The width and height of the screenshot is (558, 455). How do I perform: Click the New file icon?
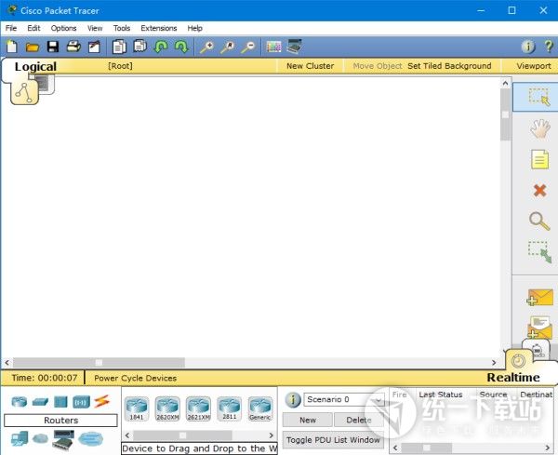click(12, 47)
